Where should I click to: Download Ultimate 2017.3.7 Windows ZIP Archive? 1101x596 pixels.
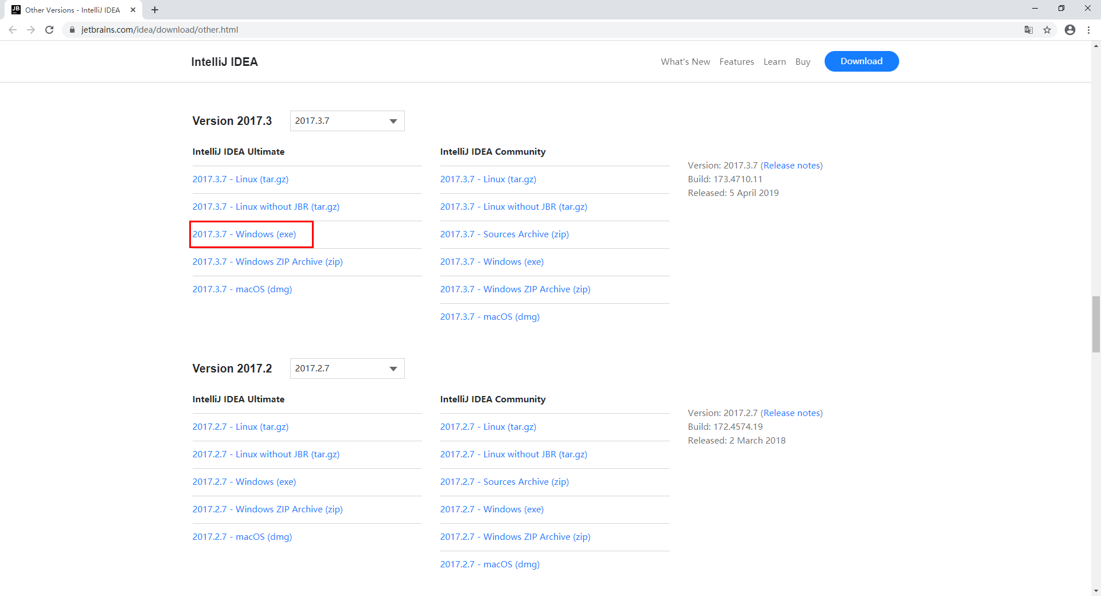(267, 262)
